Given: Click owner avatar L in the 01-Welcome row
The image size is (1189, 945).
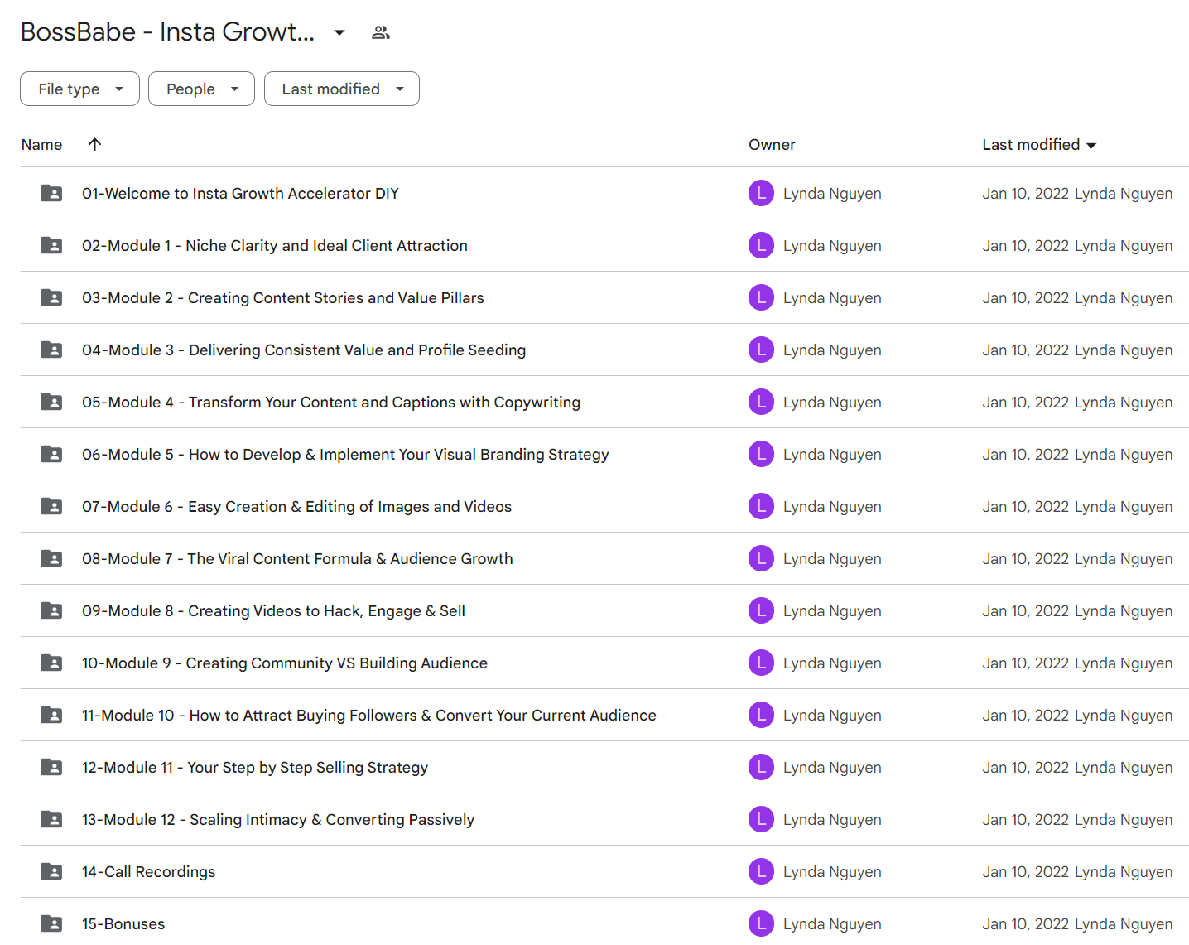Looking at the screenshot, I should point(761,193).
